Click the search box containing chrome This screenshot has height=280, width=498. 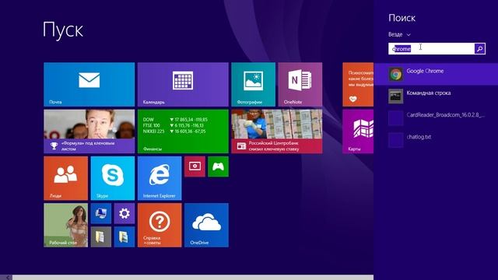431,48
